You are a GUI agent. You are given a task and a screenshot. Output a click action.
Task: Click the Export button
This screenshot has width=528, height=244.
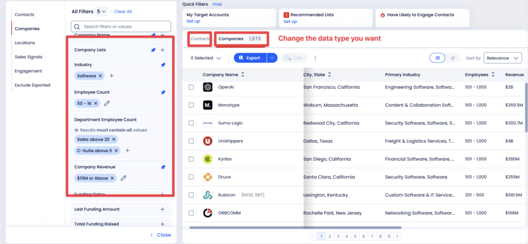pyautogui.click(x=250, y=58)
